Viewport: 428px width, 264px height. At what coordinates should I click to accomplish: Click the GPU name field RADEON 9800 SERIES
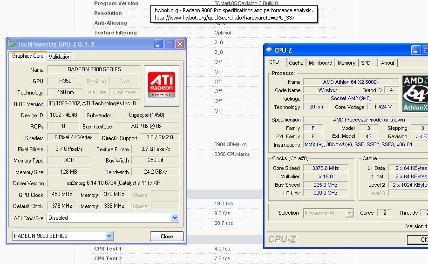[x=94, y=69]
